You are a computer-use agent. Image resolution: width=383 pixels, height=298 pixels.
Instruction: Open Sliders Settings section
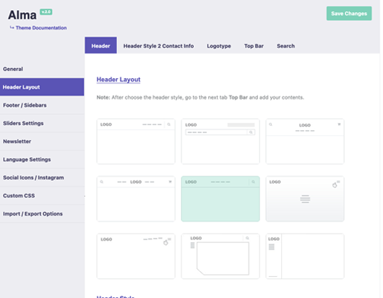(42, 123)
